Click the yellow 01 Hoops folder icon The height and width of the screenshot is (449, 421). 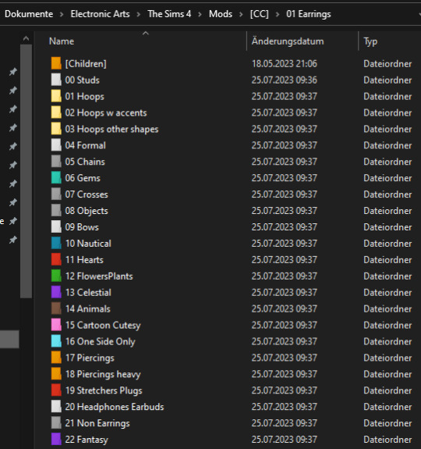tap(56, 96)
